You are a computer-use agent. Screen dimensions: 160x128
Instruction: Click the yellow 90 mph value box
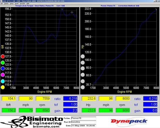[x=26, y=99]
